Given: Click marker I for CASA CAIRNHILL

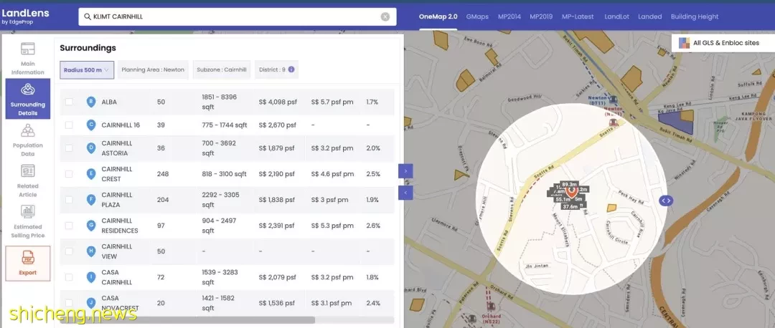Looking at the screenshot, I should pos(91,277).
